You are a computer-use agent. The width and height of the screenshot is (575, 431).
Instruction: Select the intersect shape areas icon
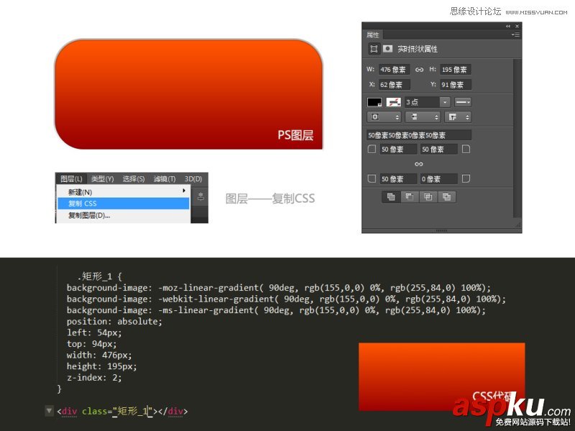429,195
